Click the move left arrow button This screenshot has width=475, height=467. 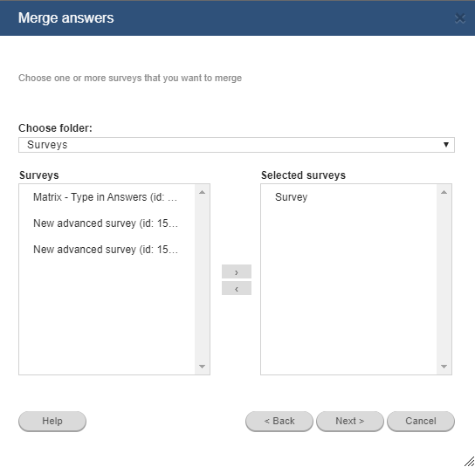click(237, 288)
